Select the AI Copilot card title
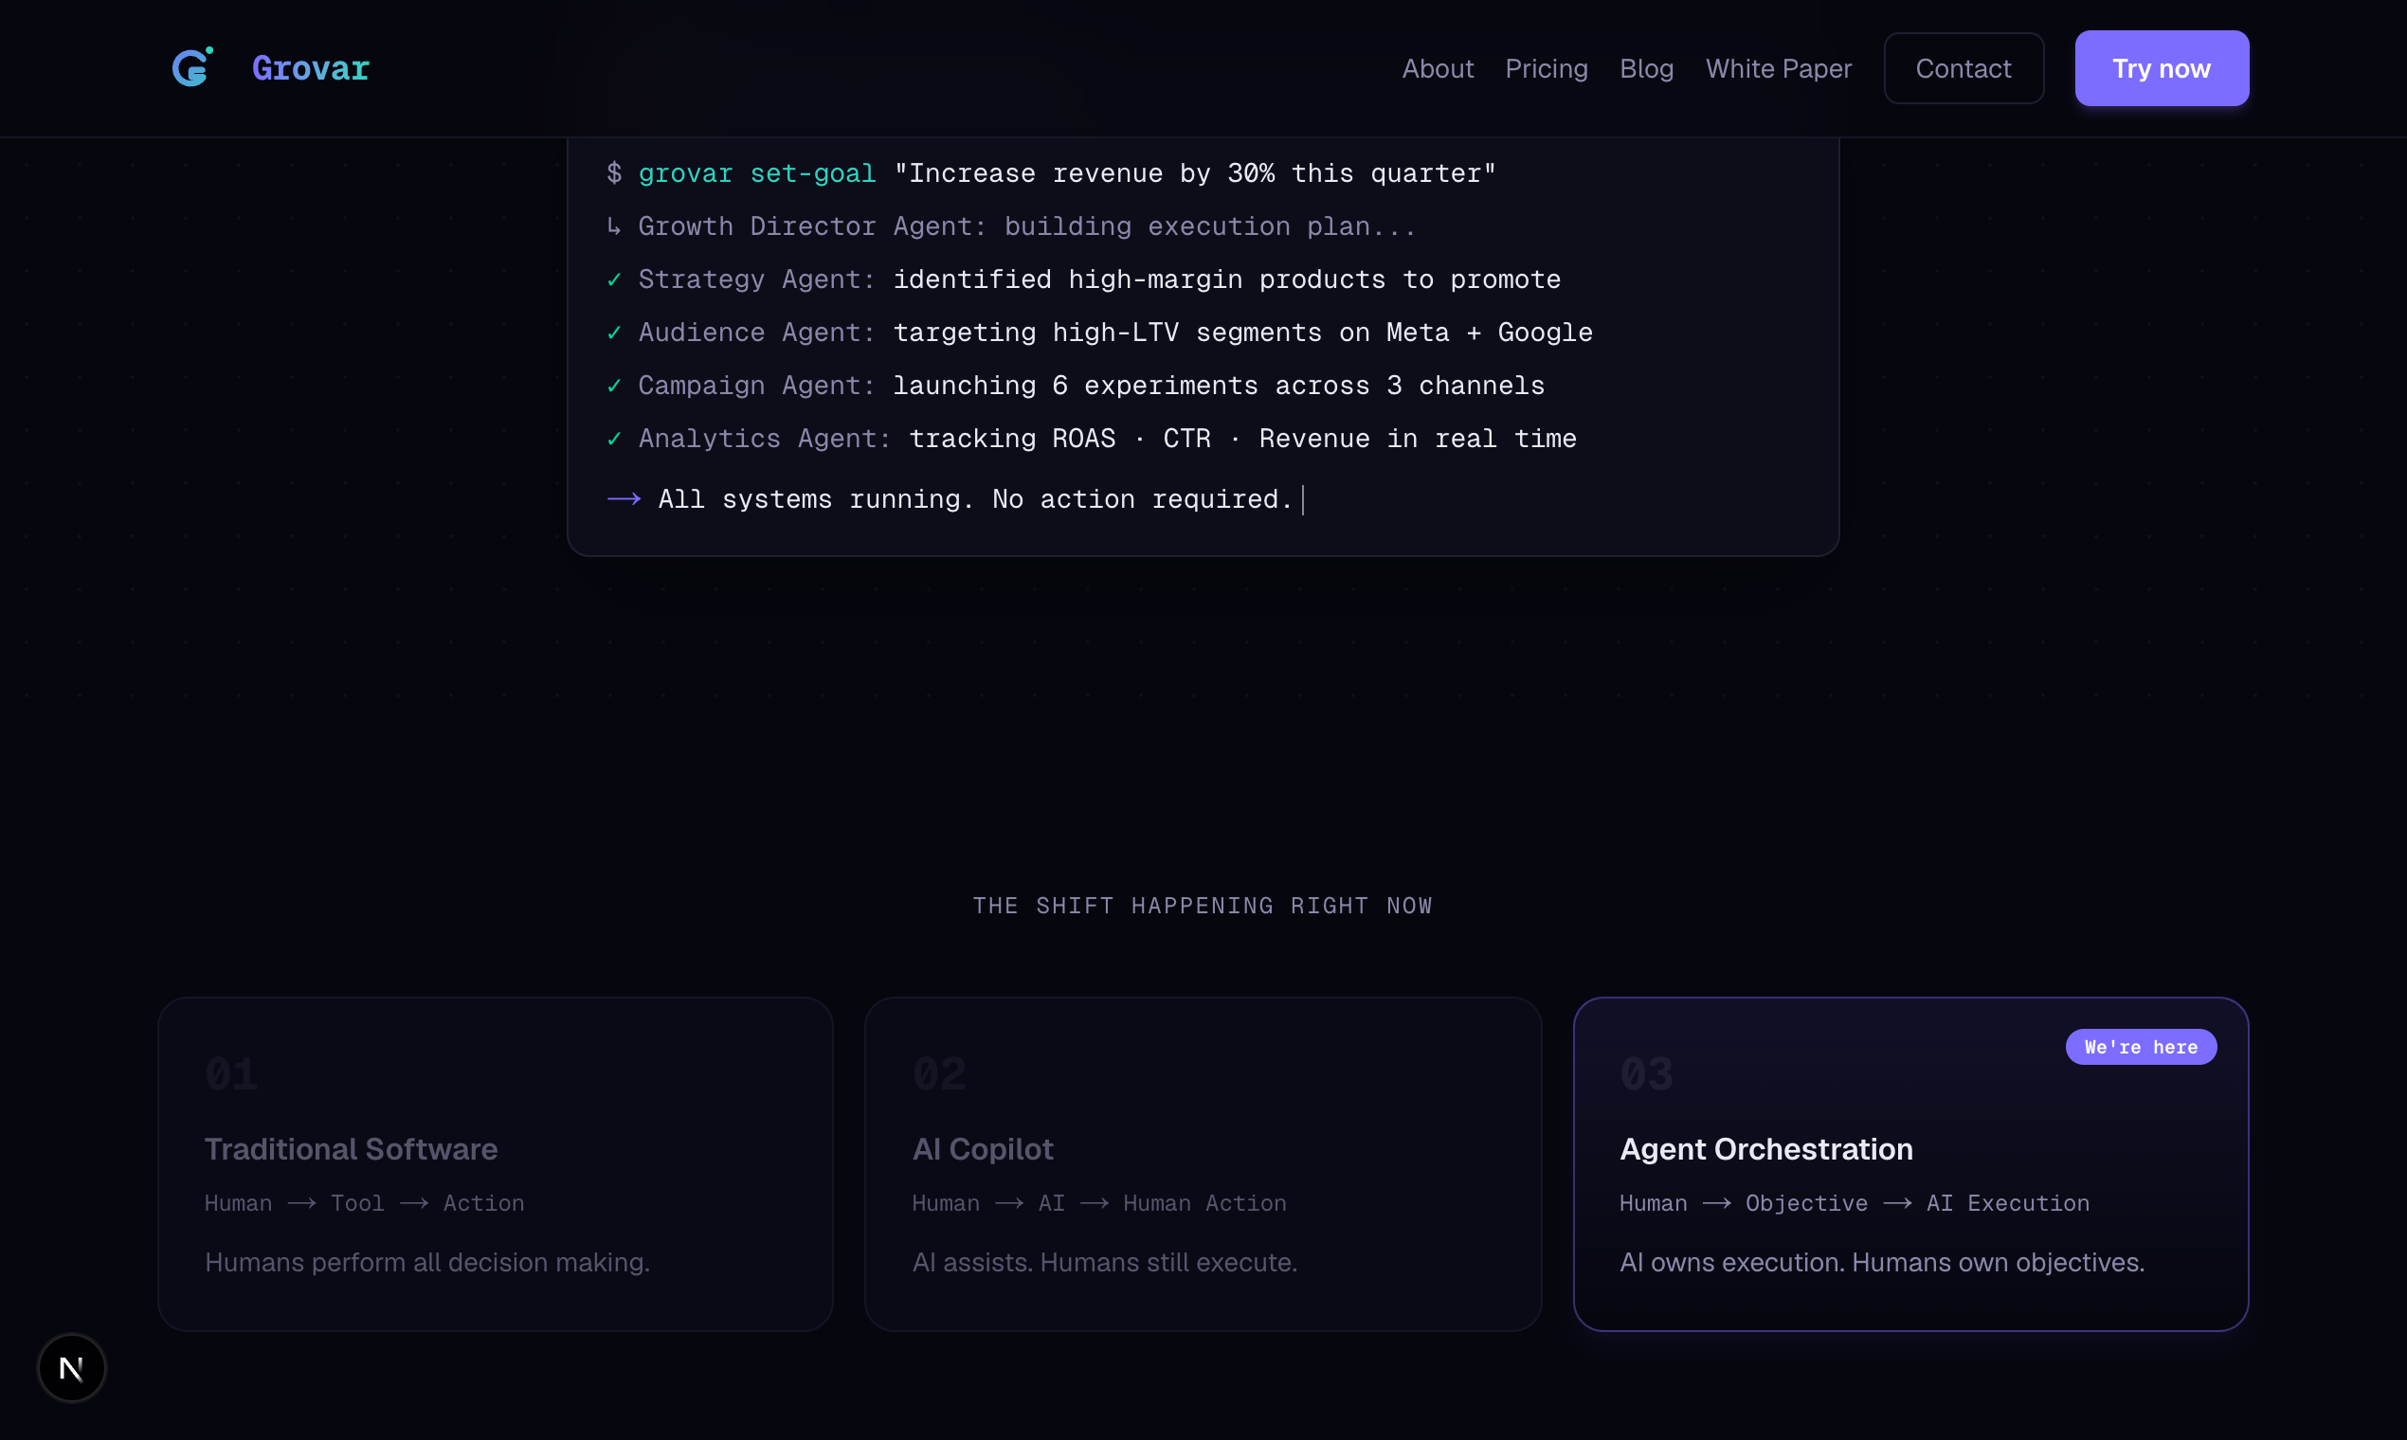The height and width of the screenshot is (1440, 2407). [x=982, y=1149]
